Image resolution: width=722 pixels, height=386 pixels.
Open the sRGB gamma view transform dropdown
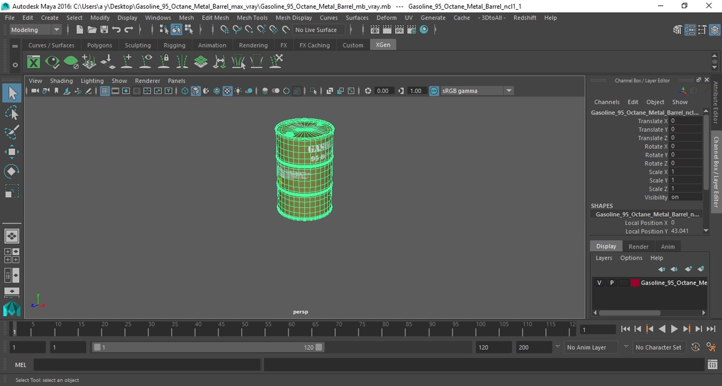[x=476, y=91]
